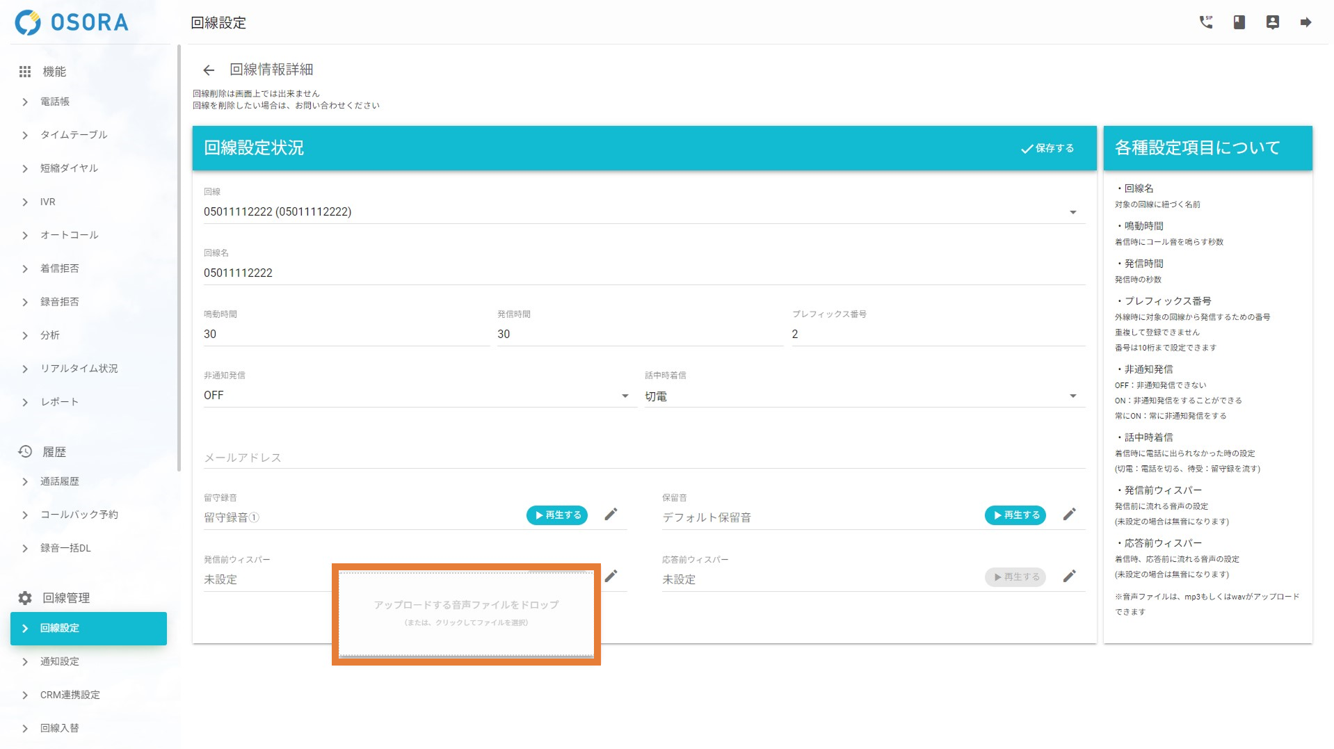Viewport: 1334px width, 749px height.
Task: Click the logout arrow icon
Action: coord(1305,22)
